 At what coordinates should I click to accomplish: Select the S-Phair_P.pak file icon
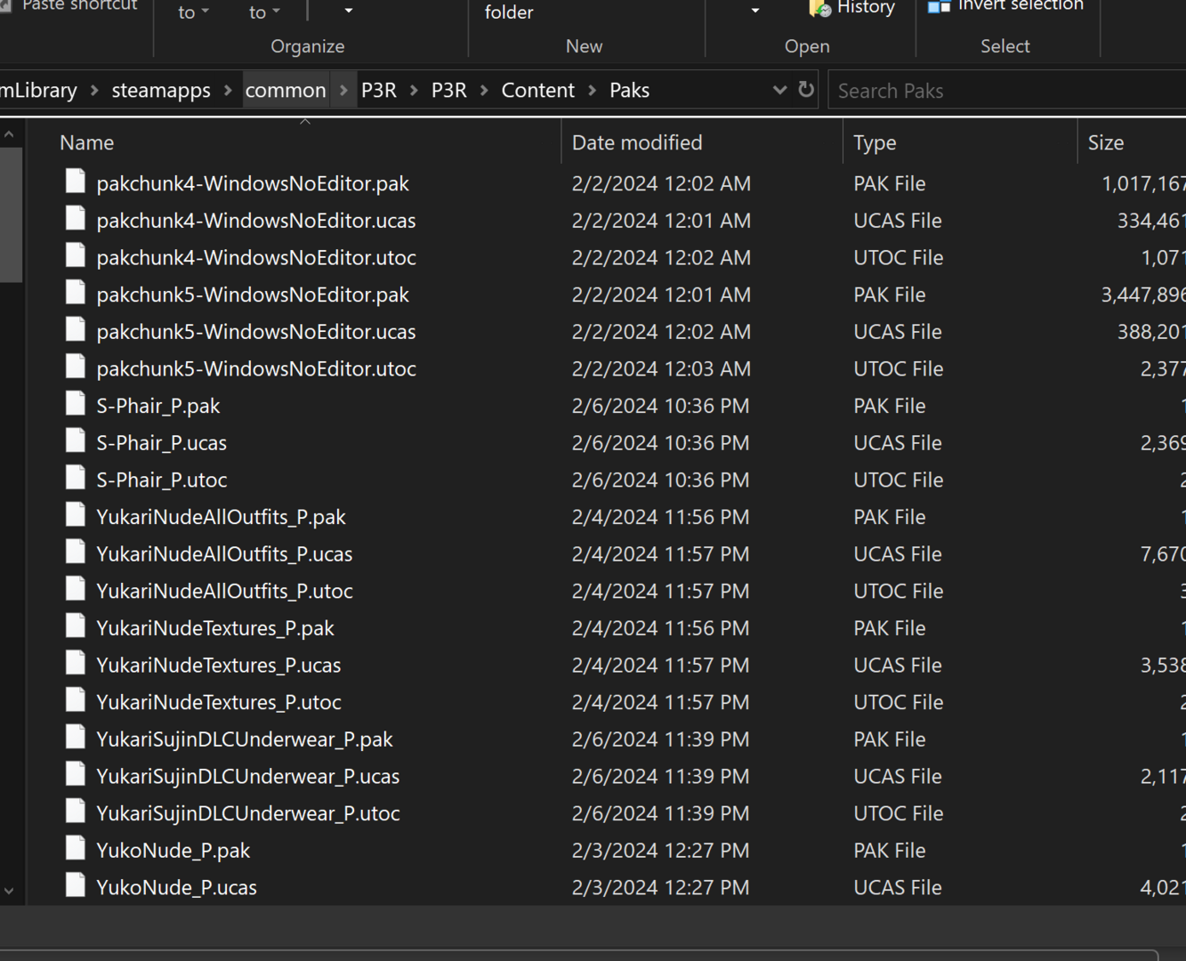[x=76, y=405]
